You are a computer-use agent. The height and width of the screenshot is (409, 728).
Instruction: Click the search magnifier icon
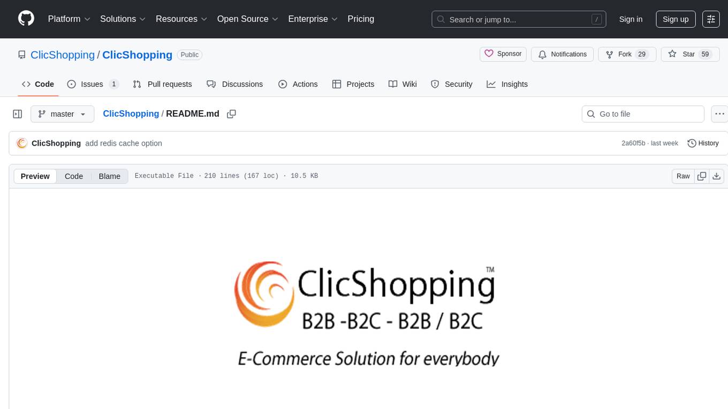click(441, 19)
